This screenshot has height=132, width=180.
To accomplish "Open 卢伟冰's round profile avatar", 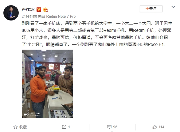I will pos(11,13).
